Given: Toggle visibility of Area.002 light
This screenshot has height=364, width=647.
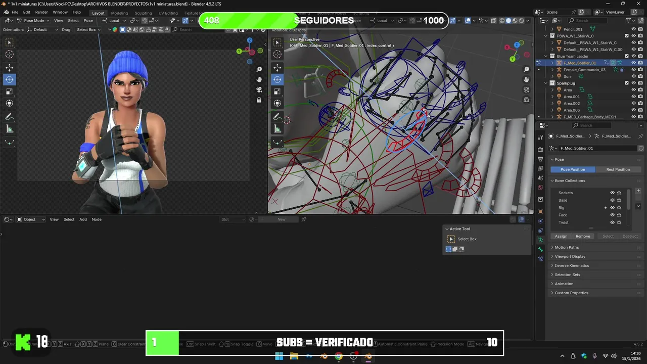Looking at the screenshot, I should click(633, 103).
